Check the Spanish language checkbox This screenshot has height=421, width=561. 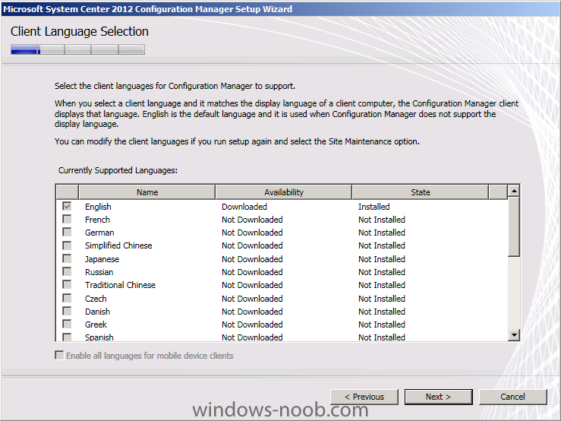67,337
